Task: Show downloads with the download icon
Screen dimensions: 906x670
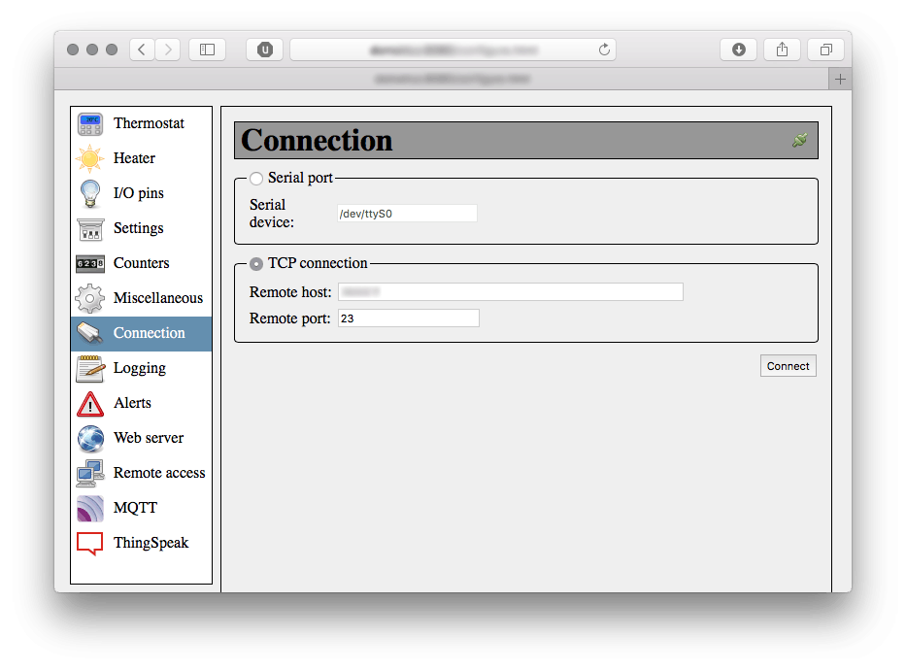Action: (738, 50)
